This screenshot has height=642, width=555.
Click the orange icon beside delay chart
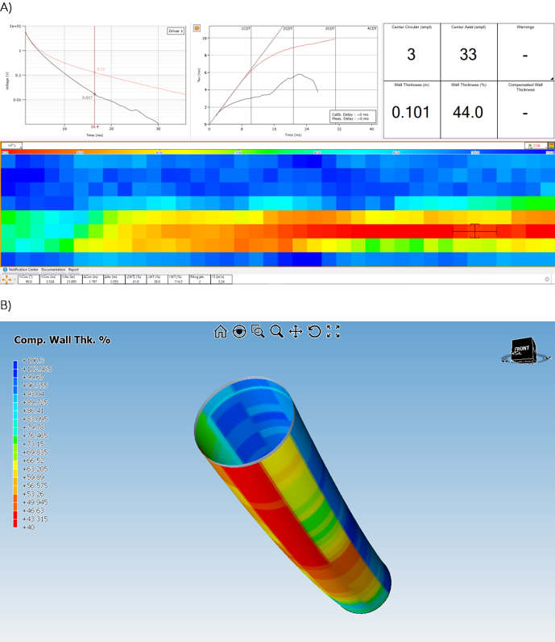pyautogui.click(x=196, y=28)
